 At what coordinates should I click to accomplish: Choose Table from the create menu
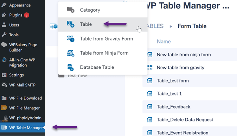click(x=103, y=24)
